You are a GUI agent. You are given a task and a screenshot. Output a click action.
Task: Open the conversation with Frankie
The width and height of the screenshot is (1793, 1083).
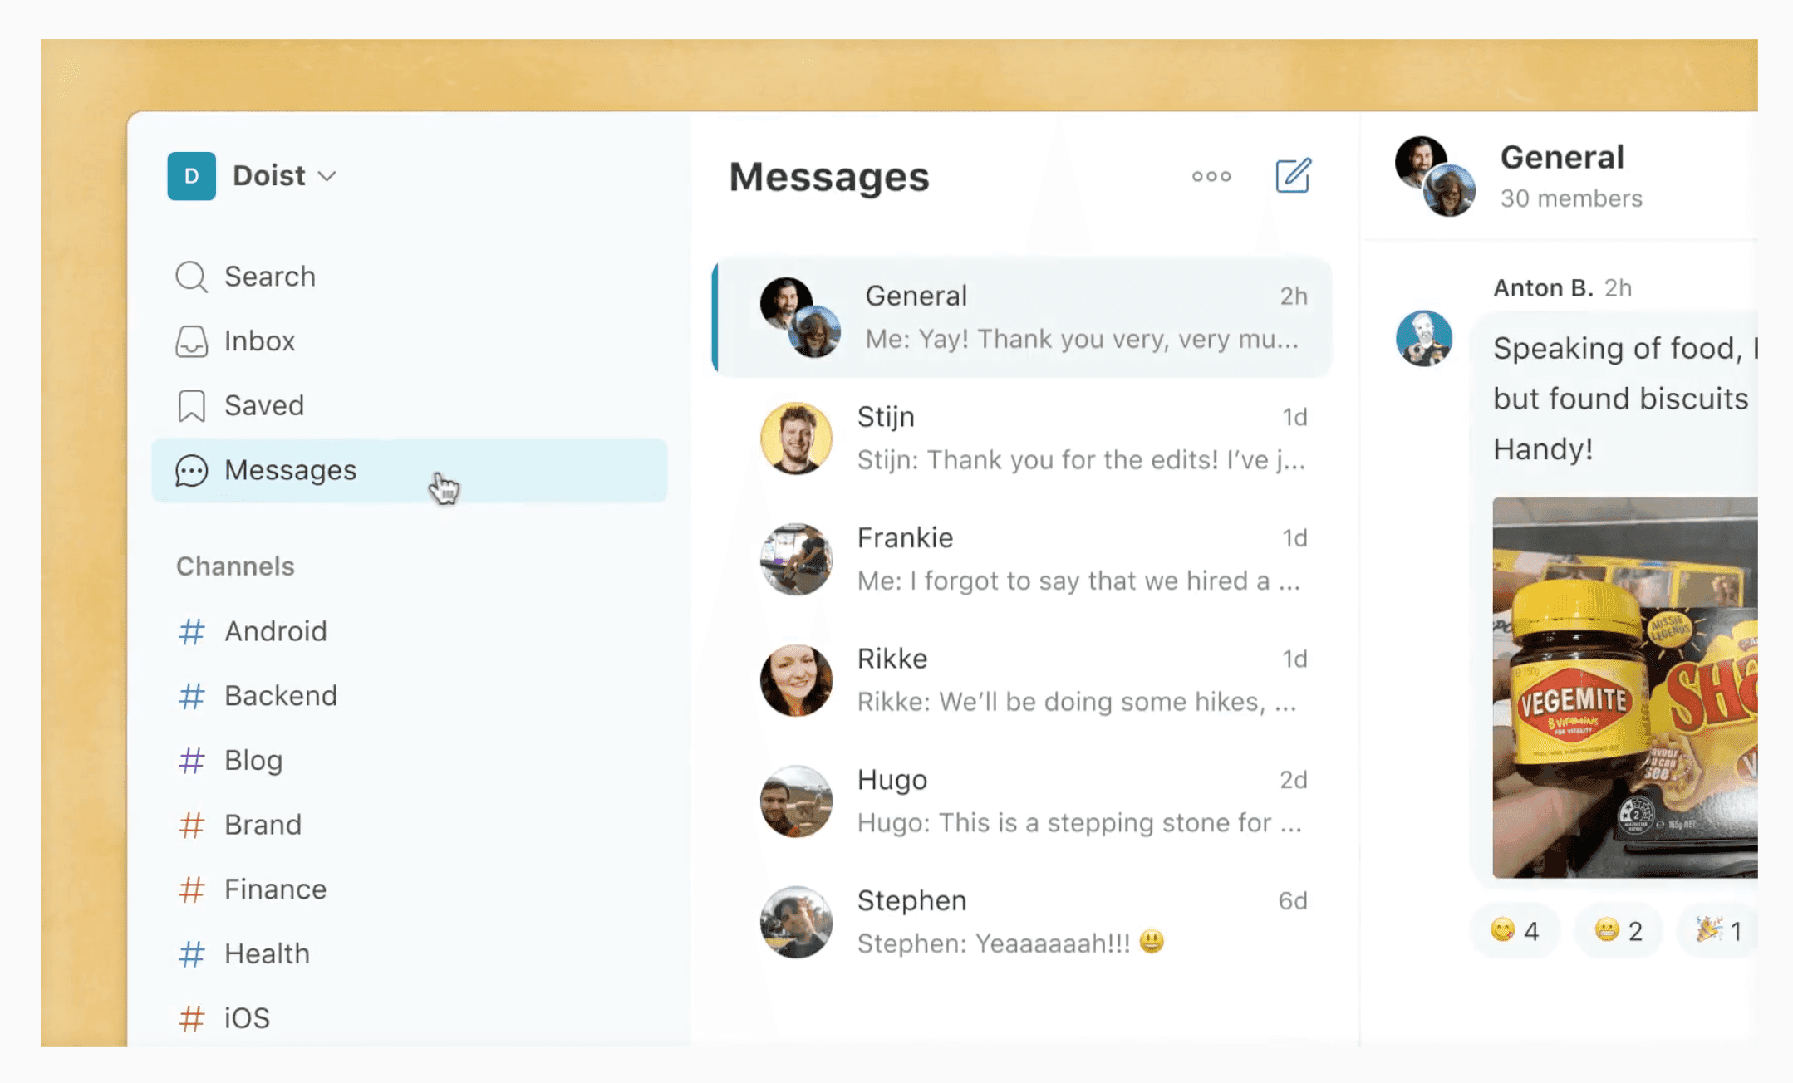click(x=1022, y=560)
